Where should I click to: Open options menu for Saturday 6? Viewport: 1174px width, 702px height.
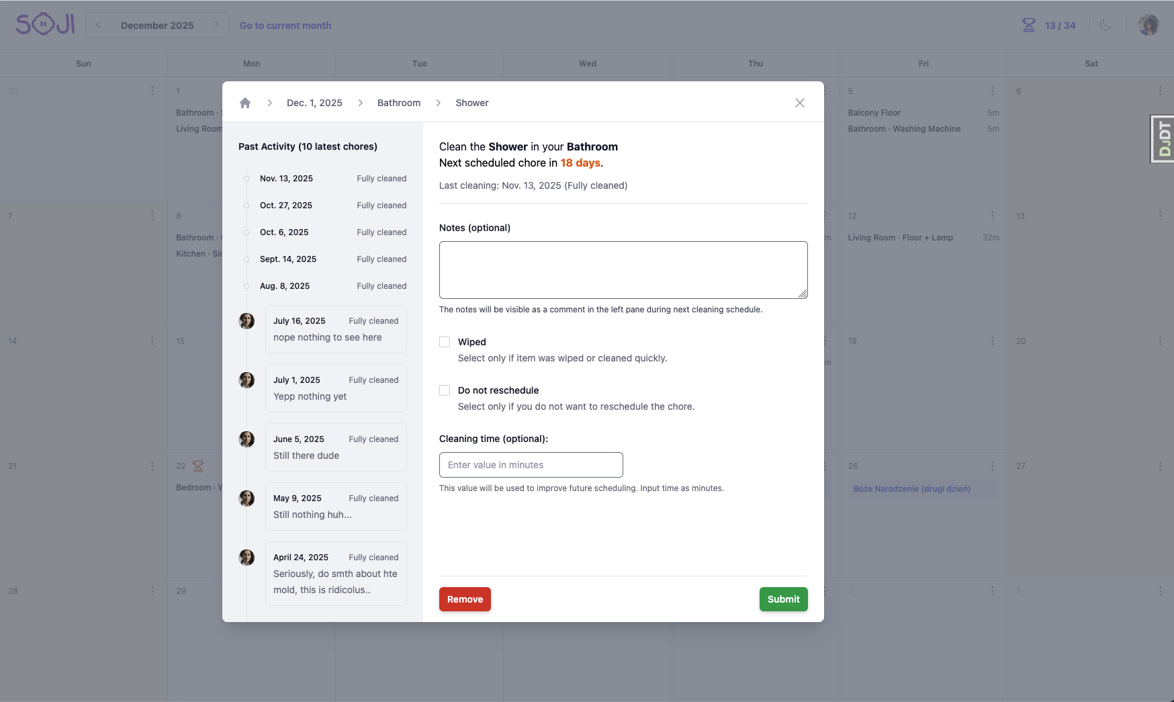1160,91
